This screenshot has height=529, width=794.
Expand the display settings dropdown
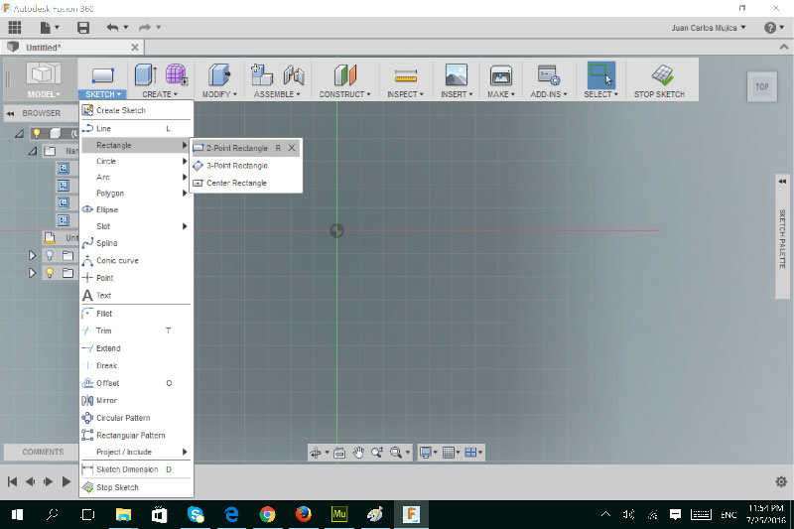tap(436, 453)
